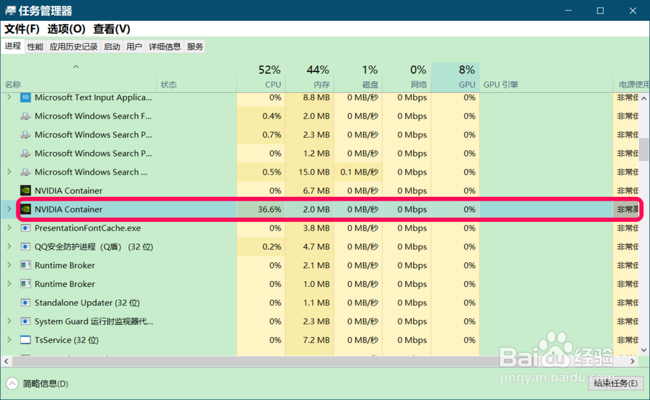Screen dimensions: 650x400
Task: Switch to the 服务 tab
Action: tap(195, 46)
